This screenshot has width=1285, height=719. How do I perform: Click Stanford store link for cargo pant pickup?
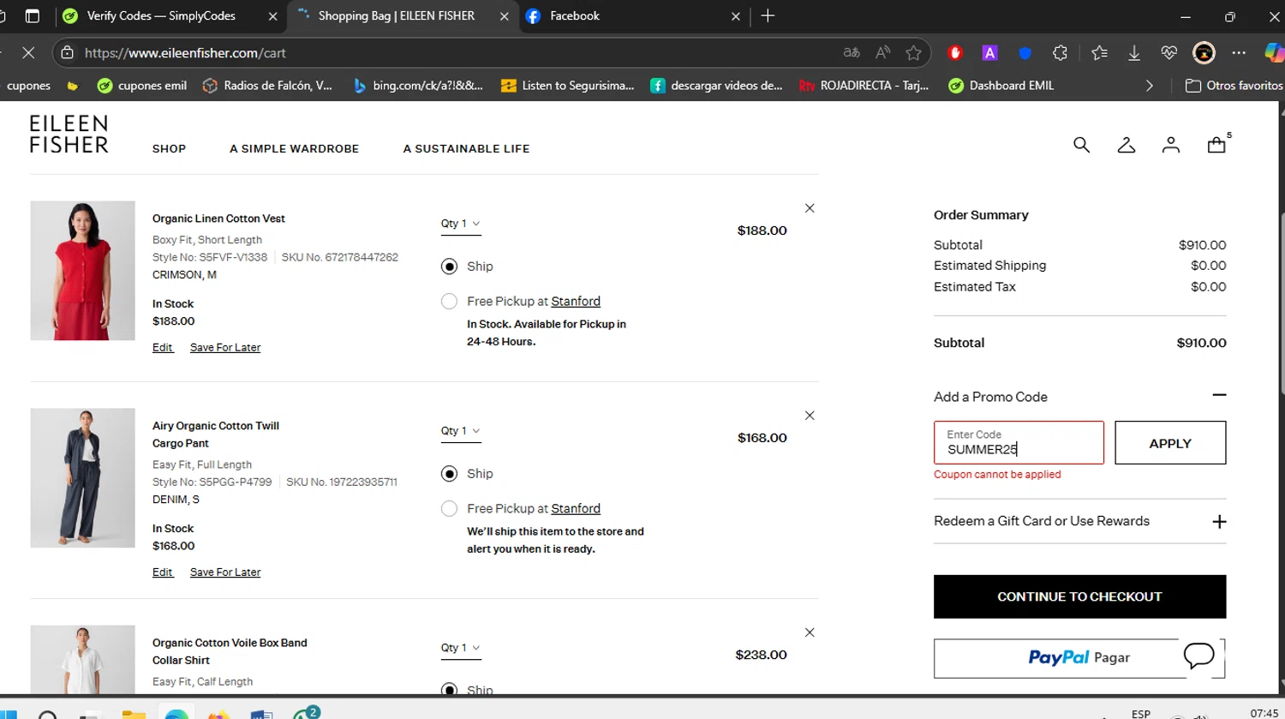576,509
